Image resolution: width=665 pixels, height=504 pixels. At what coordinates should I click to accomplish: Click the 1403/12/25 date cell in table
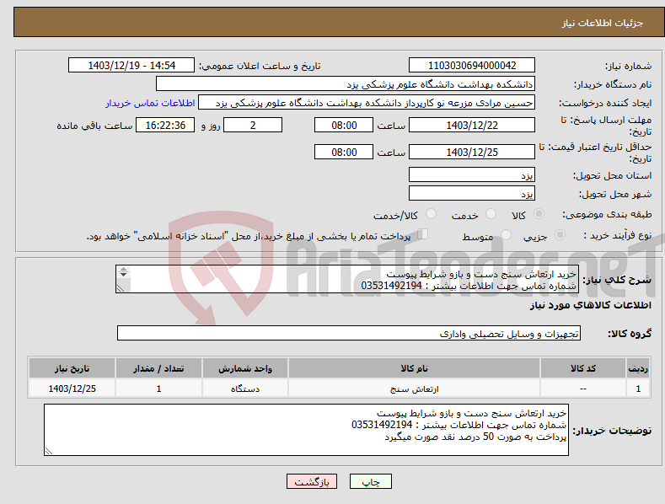point(72,389)
